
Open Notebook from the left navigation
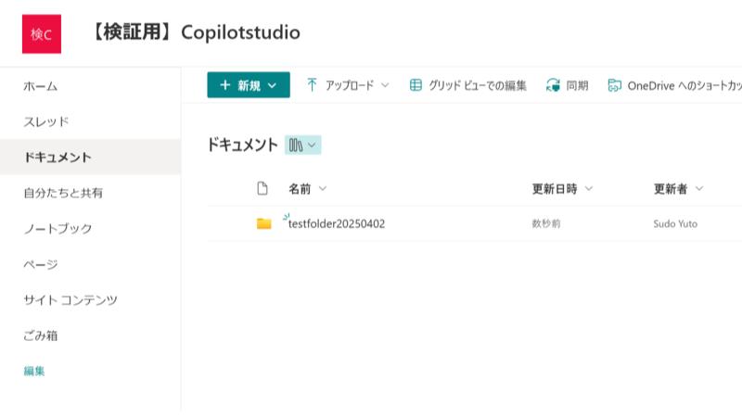(x=58, y=229)
